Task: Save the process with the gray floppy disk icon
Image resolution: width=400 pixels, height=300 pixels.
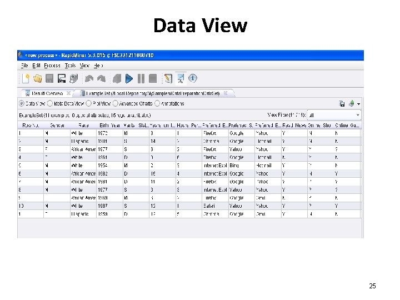Action: coord(49,78)
